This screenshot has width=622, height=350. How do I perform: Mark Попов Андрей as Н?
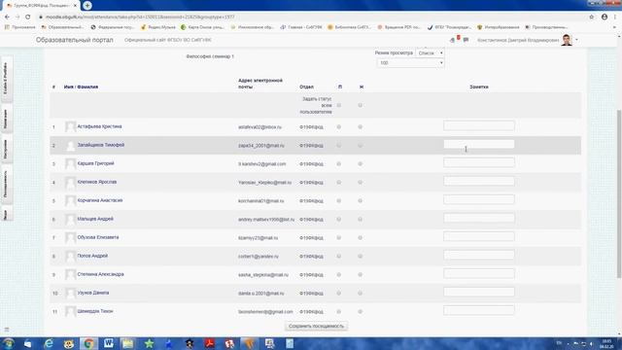click(361, 257)
